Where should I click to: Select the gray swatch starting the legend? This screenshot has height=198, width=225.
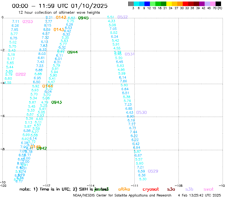131,4
